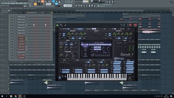This screenshot has height=98, width=174.
Task: Open the OPTIONS menu
Action: 21,4
